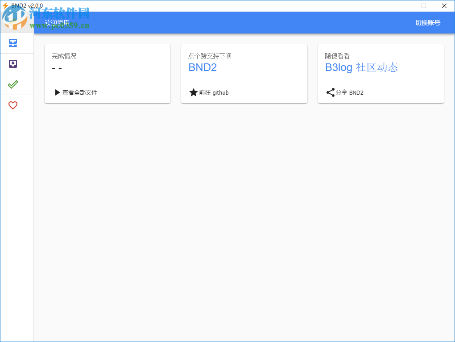Click the '- -' completion status text
Image resolution: width=455 pixels, height=342 pixels.
point(58,68)
